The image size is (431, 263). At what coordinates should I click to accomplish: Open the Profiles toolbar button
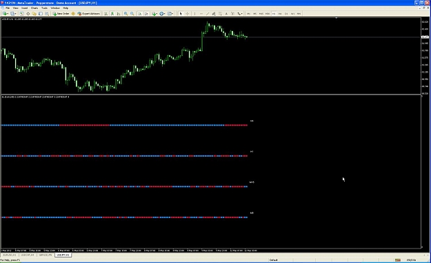coord(13,14)
